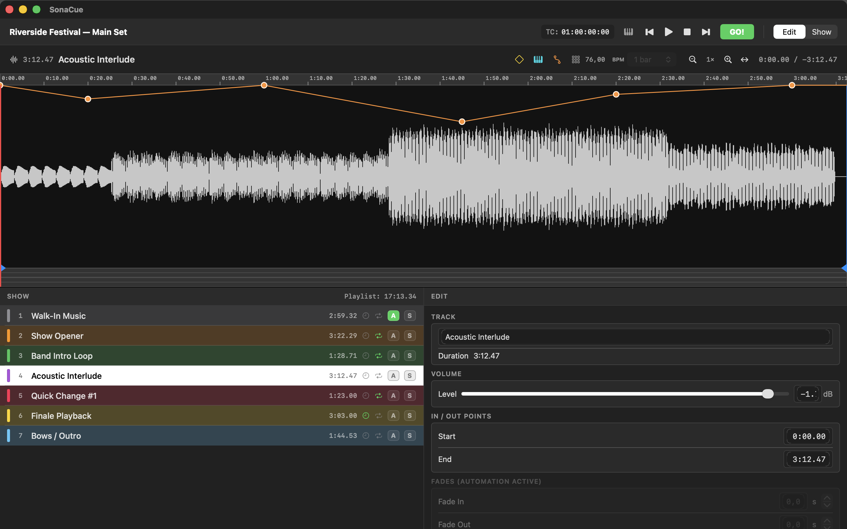Image resolution: width=847 pixels, height=529 pixels.
Task: Fit waveform to width with arrows icon
Action: click(x=744, y=59)
